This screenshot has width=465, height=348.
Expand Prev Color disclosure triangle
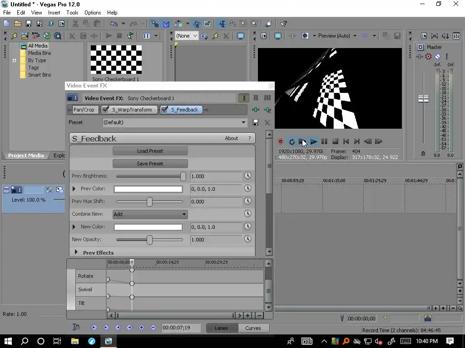tap(74, 189)
